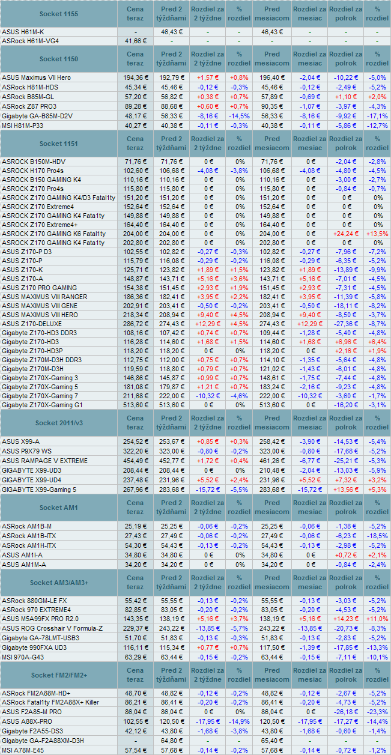Click the Socket AM3/AM3+ section header
The height and width of the screenshot is (755, 391).
[x=58, y=583]
